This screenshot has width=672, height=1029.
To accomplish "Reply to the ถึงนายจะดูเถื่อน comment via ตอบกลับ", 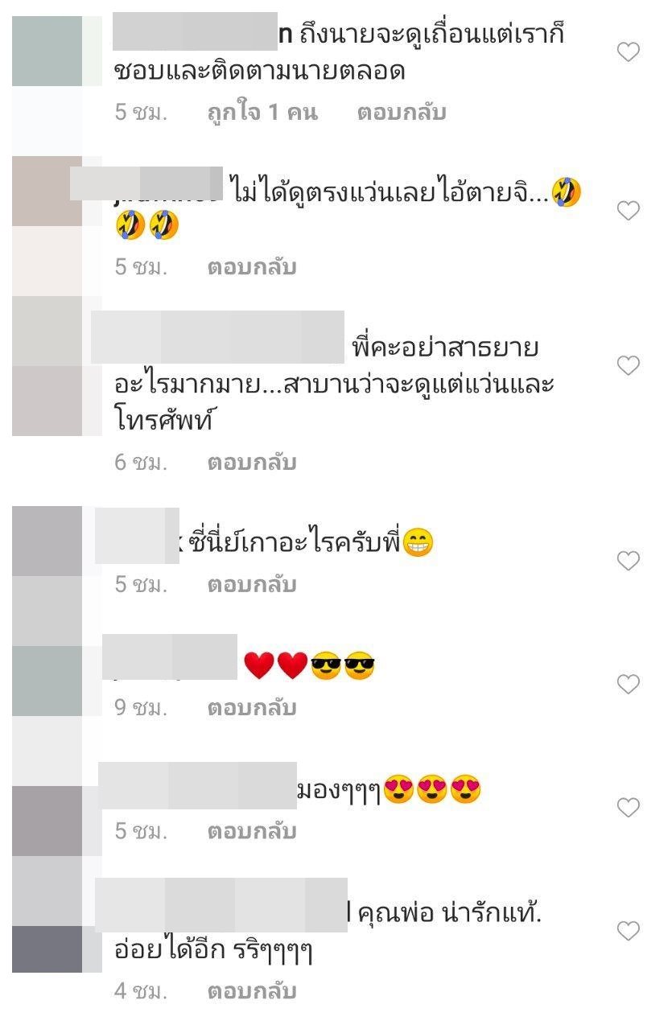I will pyautogui.click(x=401, y=113).
